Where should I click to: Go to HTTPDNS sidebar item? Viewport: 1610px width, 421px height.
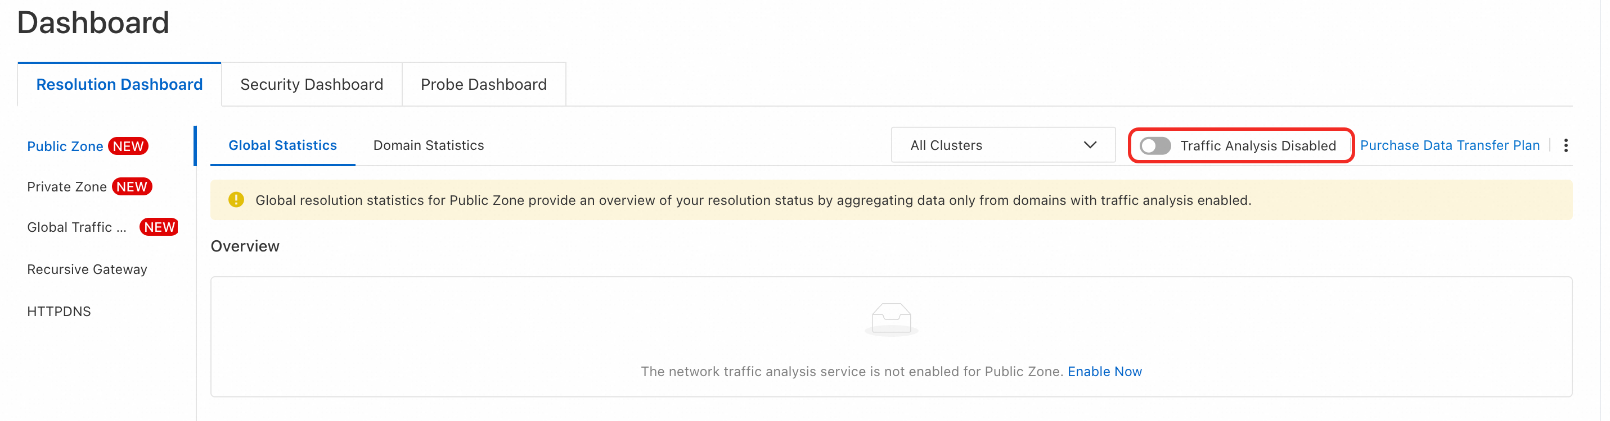59,311
